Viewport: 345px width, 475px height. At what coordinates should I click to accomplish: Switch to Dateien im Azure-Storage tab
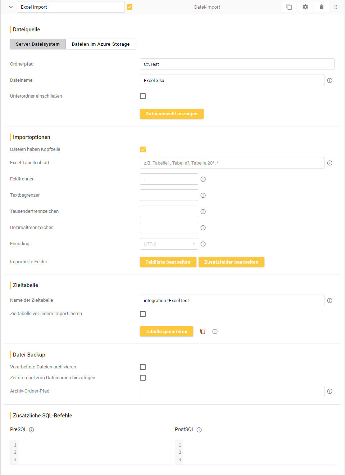pyautogui.click(x=101, y=44)
